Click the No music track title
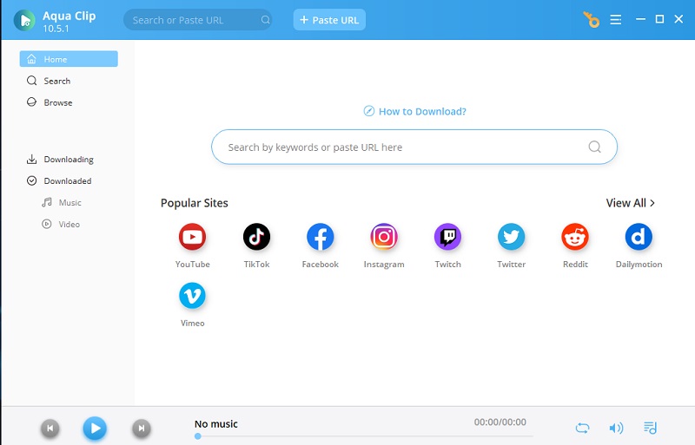 [x=215, y=423]
